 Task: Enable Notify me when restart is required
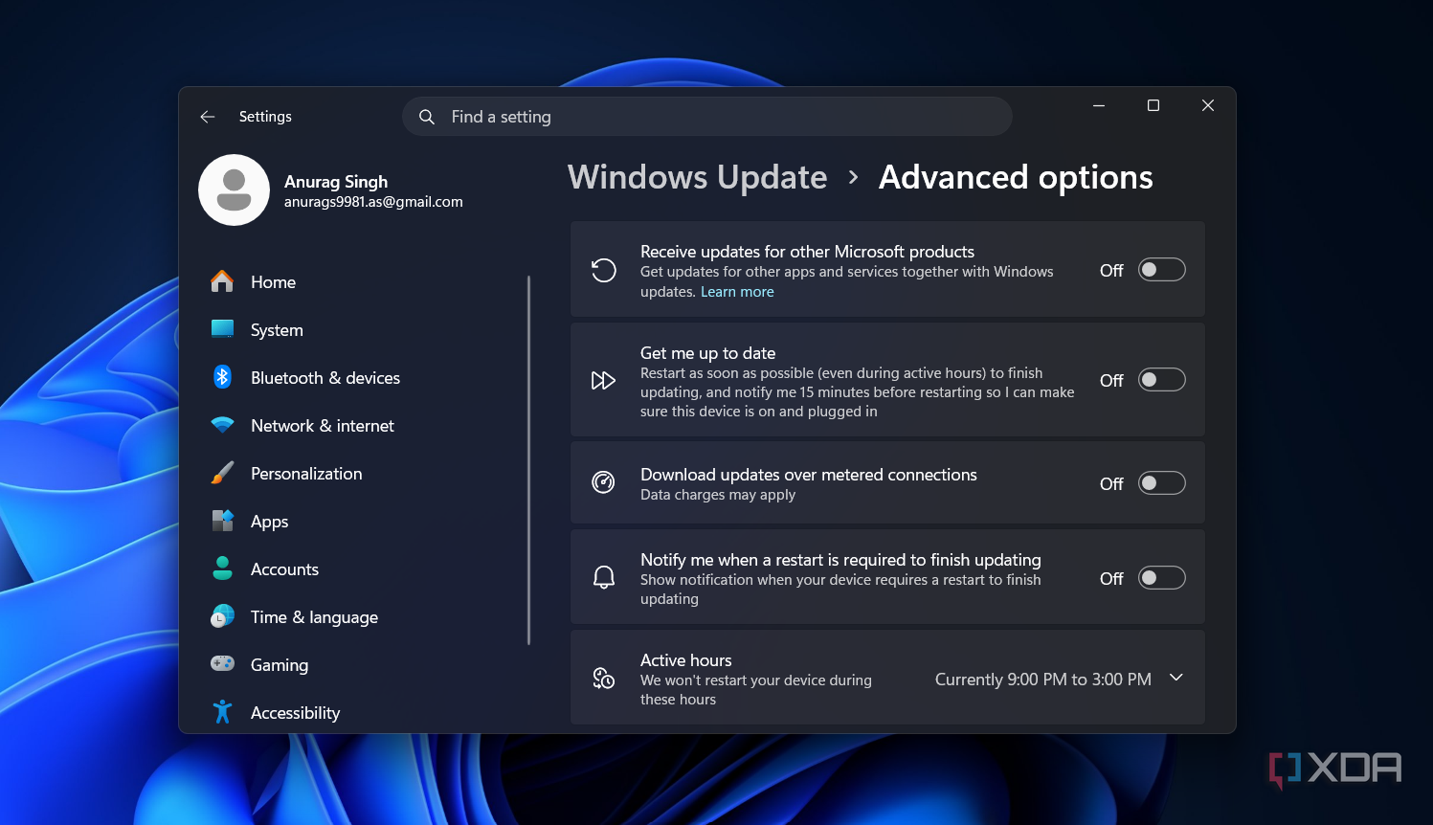coord(1161,578)
